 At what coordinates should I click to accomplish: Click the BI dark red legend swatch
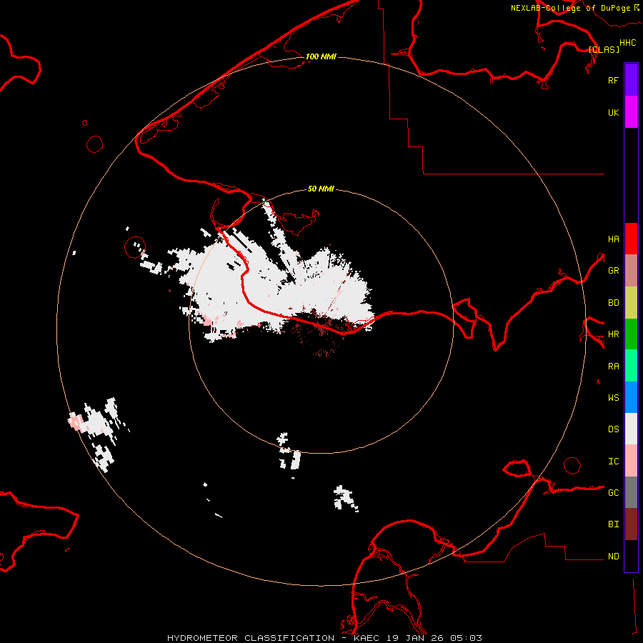631,524
